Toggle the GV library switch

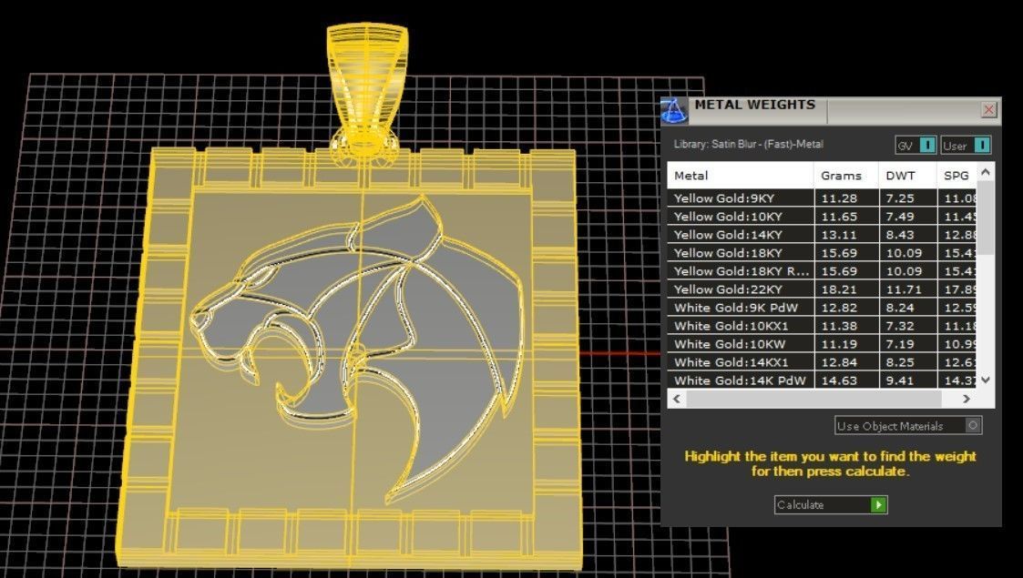[x=927, y=145]
